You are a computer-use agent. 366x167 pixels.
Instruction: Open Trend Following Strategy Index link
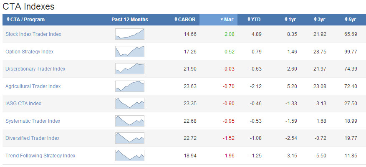pos(40,156)
